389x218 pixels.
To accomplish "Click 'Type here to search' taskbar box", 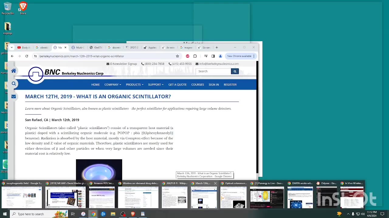I will 39,214.
